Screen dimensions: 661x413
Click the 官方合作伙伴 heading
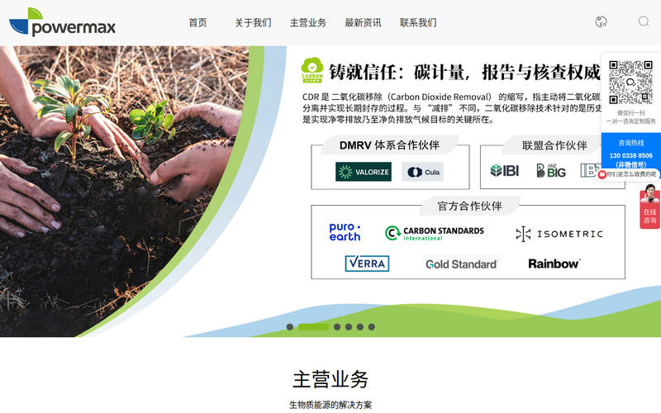pos(469,206)
